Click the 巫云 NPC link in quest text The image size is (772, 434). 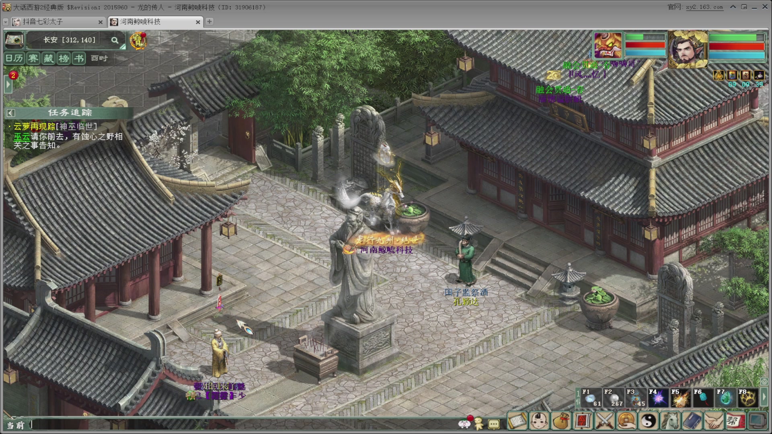pos(22,137)
